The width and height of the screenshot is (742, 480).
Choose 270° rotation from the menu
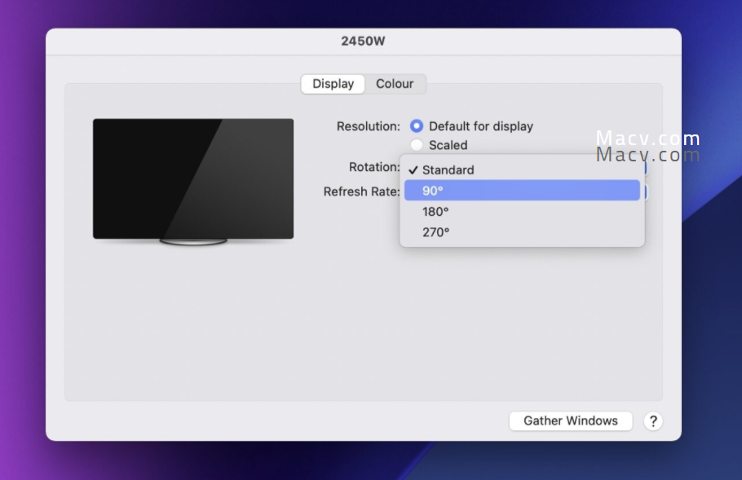(522, 232)
